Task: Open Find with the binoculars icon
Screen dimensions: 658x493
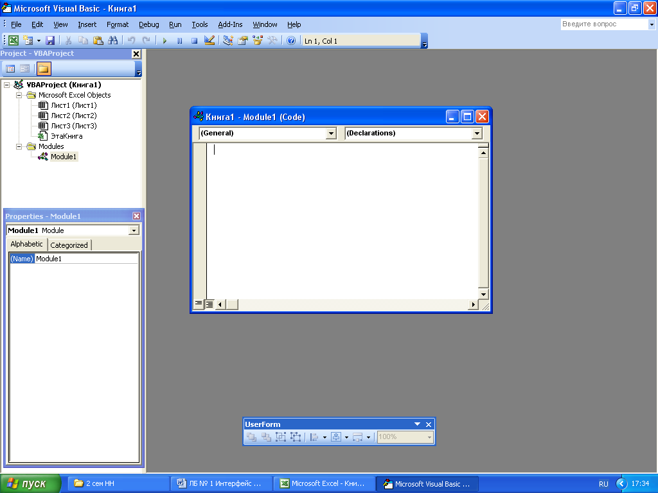Action: 112,40
